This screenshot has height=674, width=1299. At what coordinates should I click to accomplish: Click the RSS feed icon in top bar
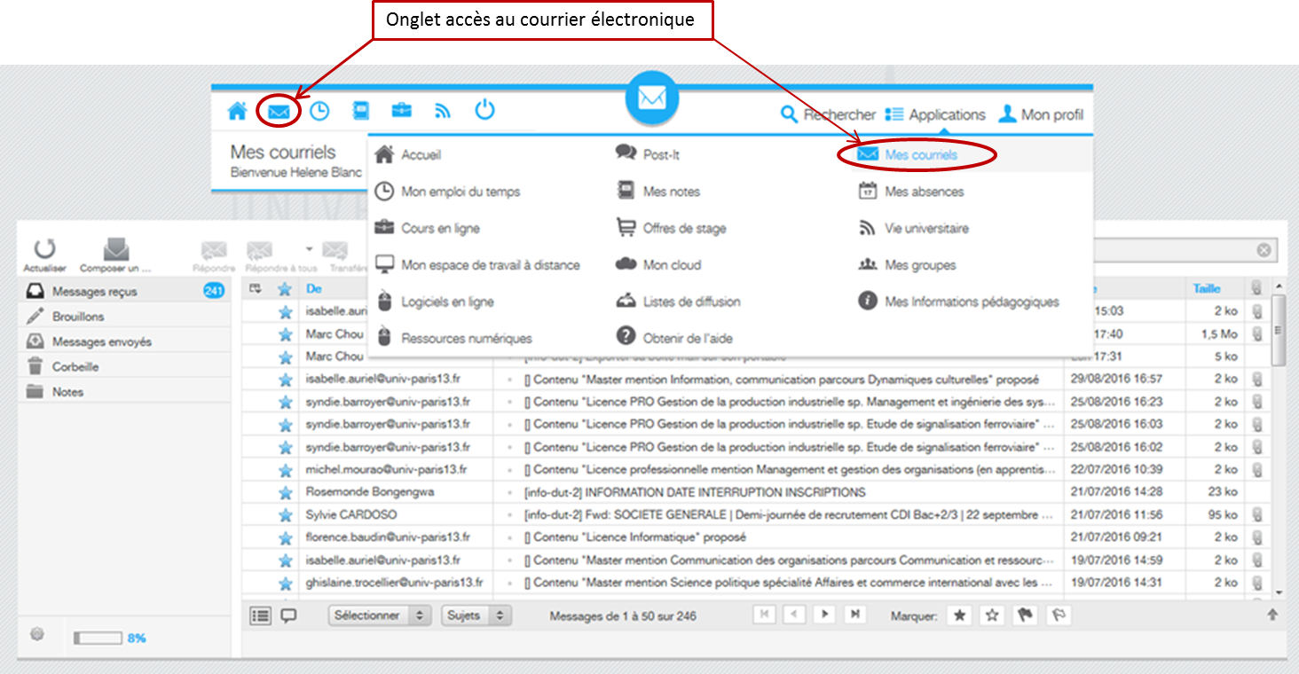[443, 112]
